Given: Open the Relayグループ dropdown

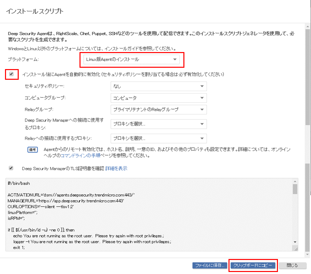Looking at the screenshot, I should pos(158,109).
